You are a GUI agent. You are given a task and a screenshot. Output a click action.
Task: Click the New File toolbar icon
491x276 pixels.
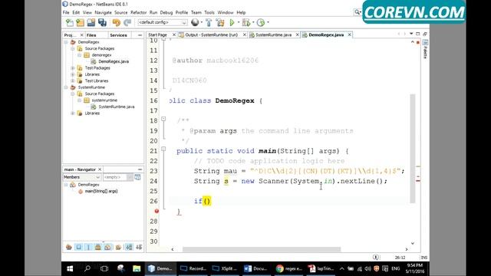point(70,22)
